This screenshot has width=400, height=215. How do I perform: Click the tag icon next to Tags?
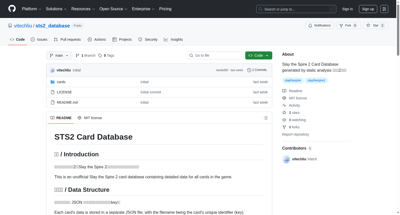(x=100, y=55)
